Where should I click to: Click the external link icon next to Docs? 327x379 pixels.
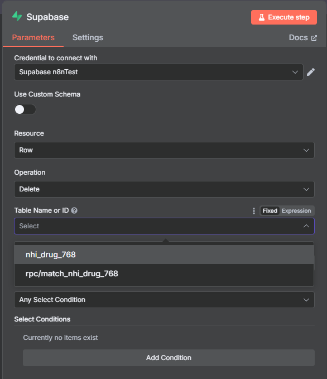[314, 38]
